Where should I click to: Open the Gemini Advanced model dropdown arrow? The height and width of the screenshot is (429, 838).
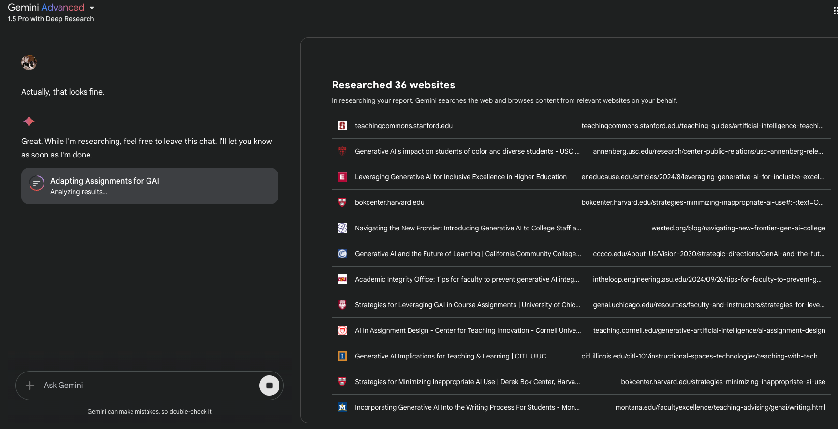[x=92, y=8]
